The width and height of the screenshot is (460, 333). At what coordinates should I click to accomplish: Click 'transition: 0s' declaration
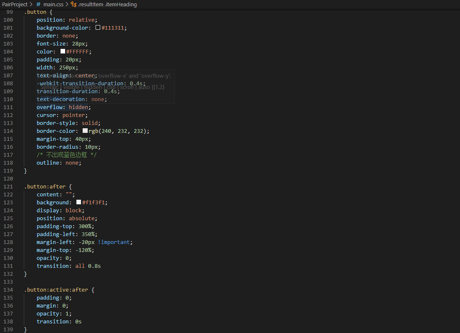pyautogui.click(x=59, y=321)
